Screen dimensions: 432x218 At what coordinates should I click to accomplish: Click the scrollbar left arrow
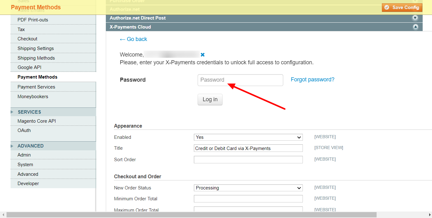[x=3, y=215]
